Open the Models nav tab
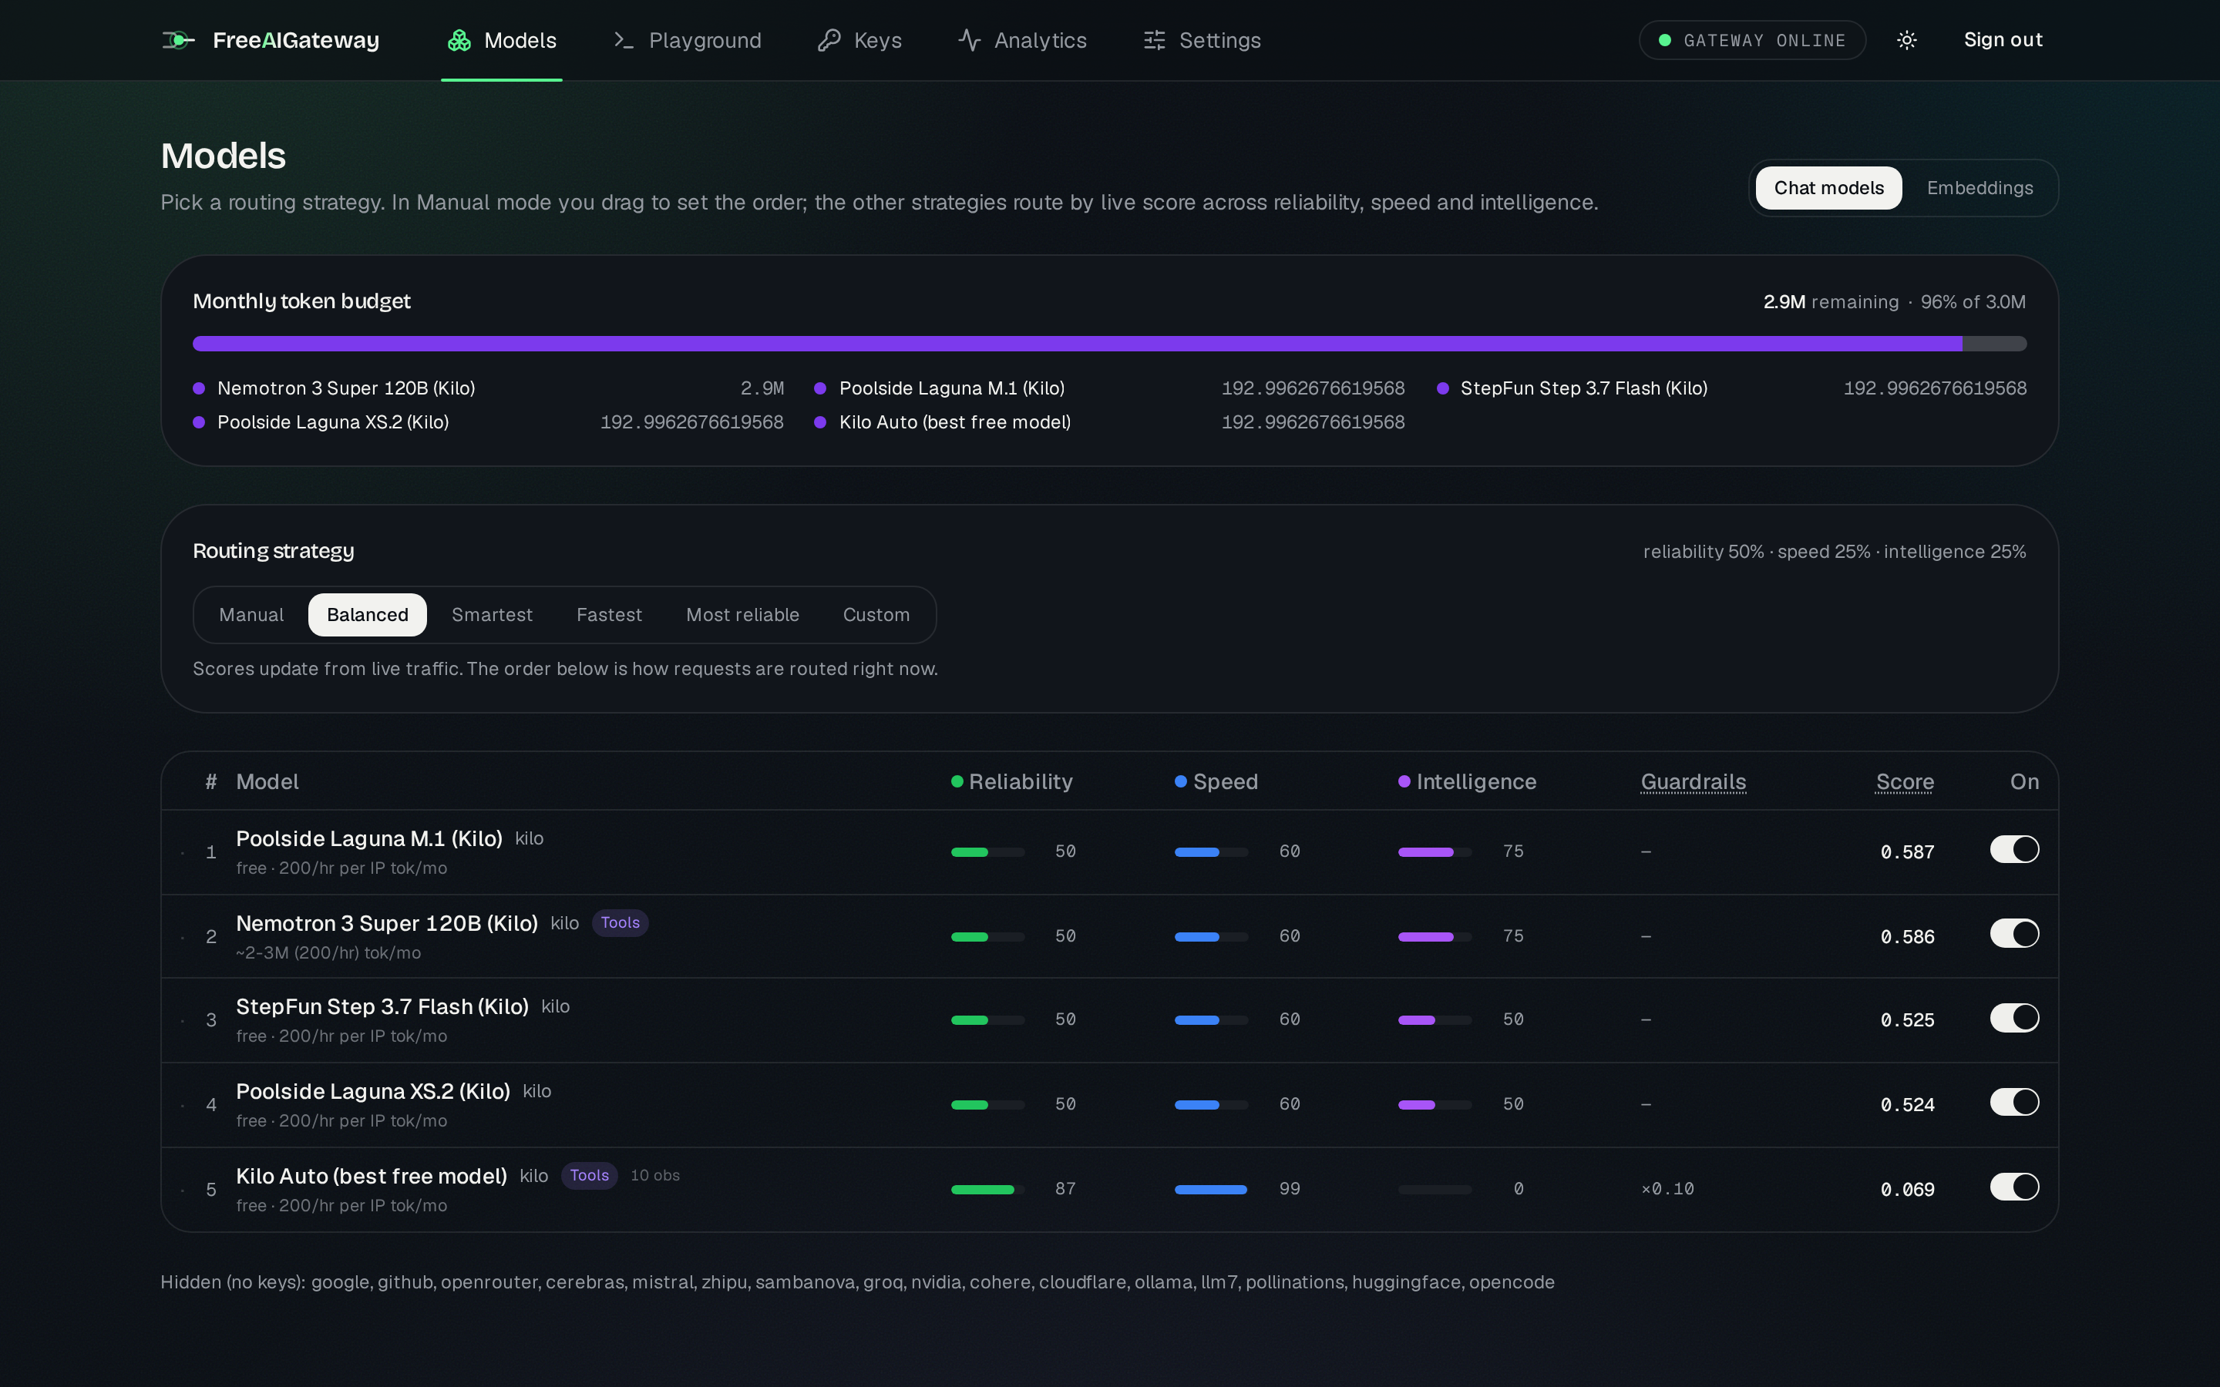Image resolution: width=2220 pixels, height=1387 pixels. pyautogui.click(x=502, y=40)
